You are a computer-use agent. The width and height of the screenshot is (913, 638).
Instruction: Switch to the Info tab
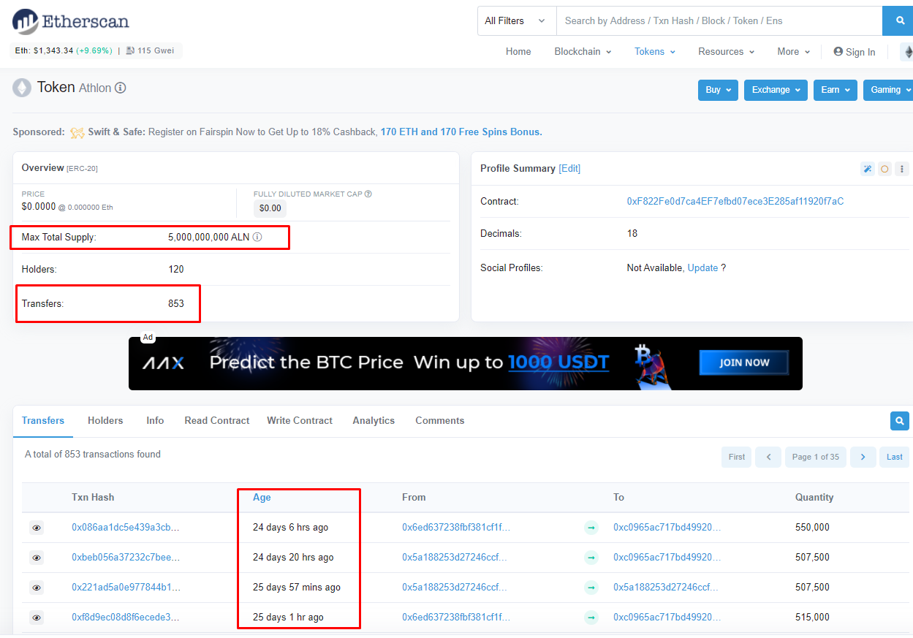(155, 421)
